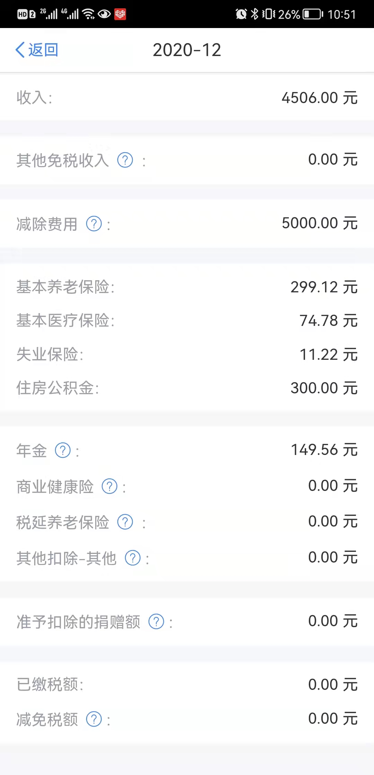Tap the question mark beside 减免税额
Image resolution: width=374 pixels, height=775 pixels.
tap(94, 720)
